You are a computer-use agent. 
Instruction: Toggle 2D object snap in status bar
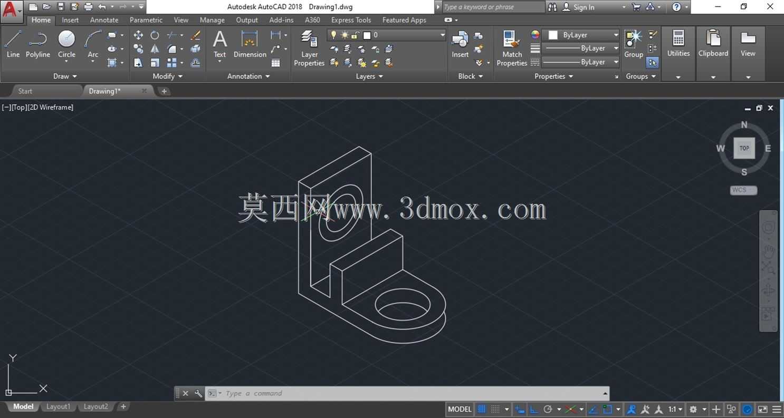click(607, 409)
